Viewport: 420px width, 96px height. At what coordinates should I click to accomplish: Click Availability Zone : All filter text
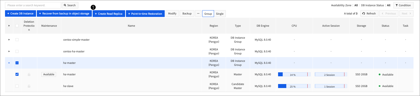(344, 5)
